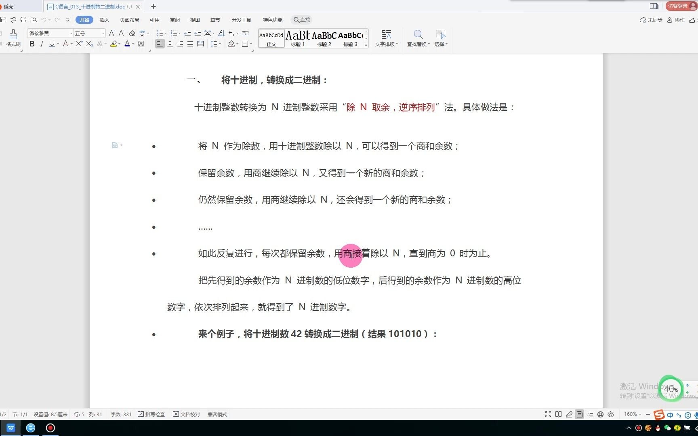
Task: Apply the 标题 1 heading style
Action: click(x=298, y=39)
